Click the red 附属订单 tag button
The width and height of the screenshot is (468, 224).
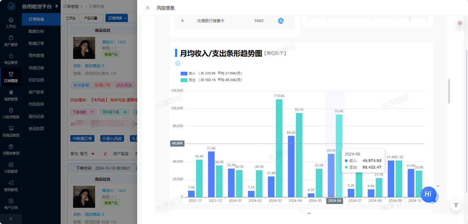coord(102,85)
